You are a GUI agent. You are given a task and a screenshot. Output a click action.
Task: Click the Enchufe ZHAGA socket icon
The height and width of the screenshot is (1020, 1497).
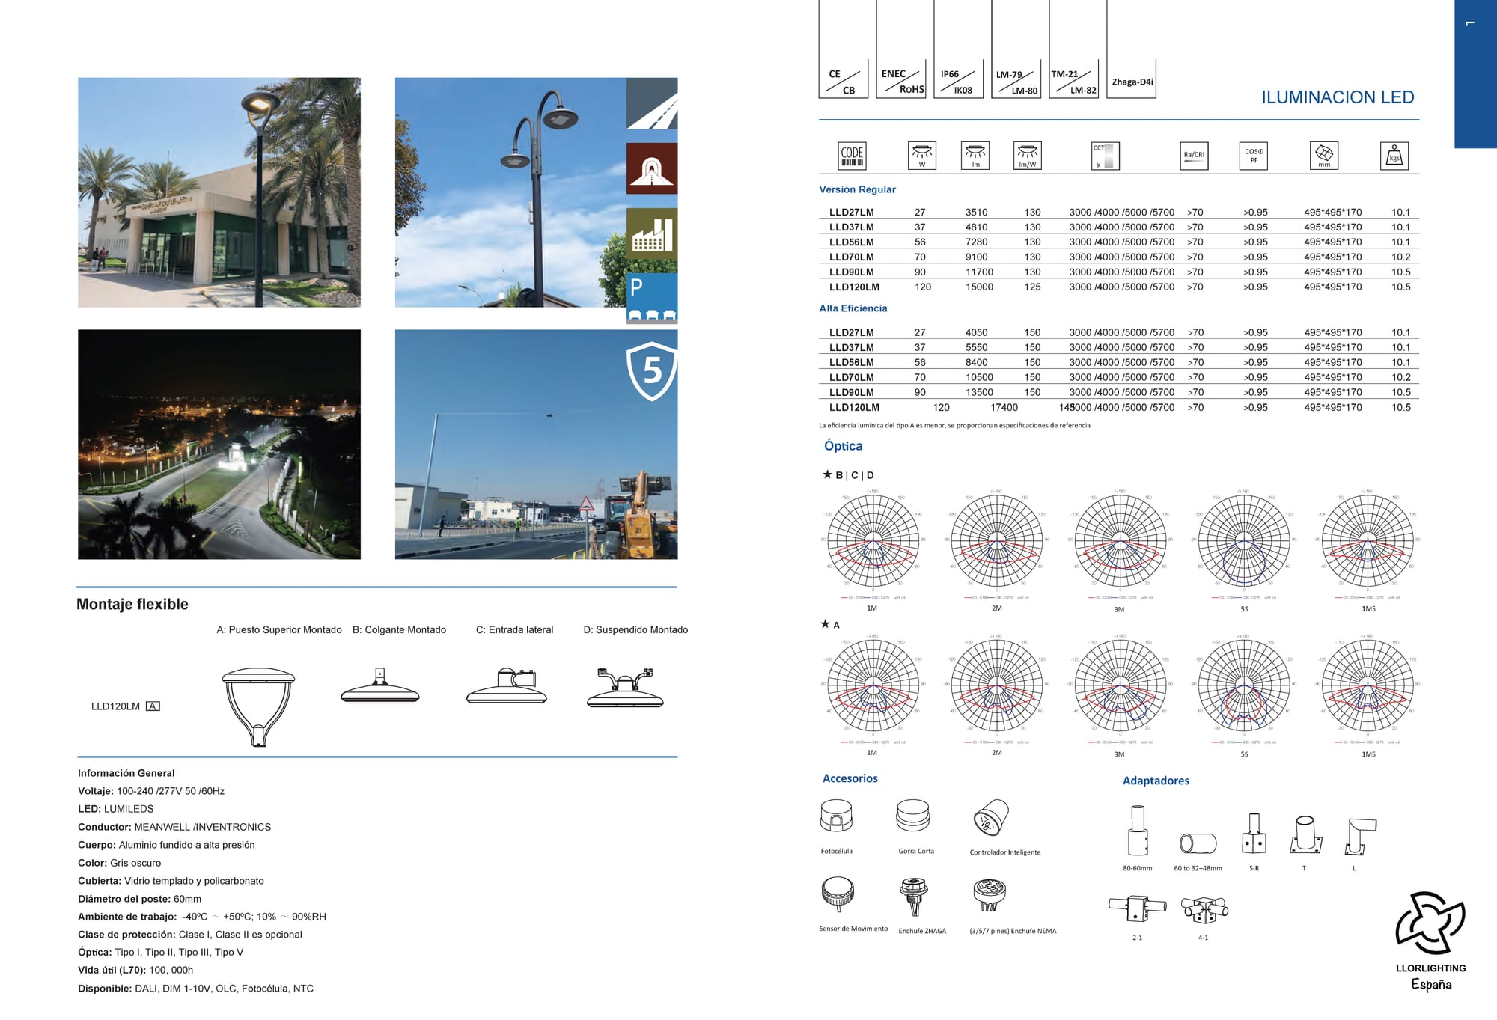[x=914, y=897]
